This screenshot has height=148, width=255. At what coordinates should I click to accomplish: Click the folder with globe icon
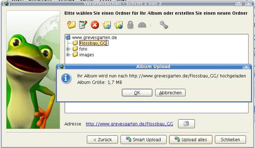[118, 25]
